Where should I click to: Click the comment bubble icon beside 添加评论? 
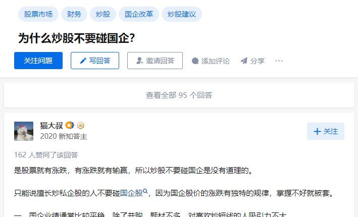point(195,61)
